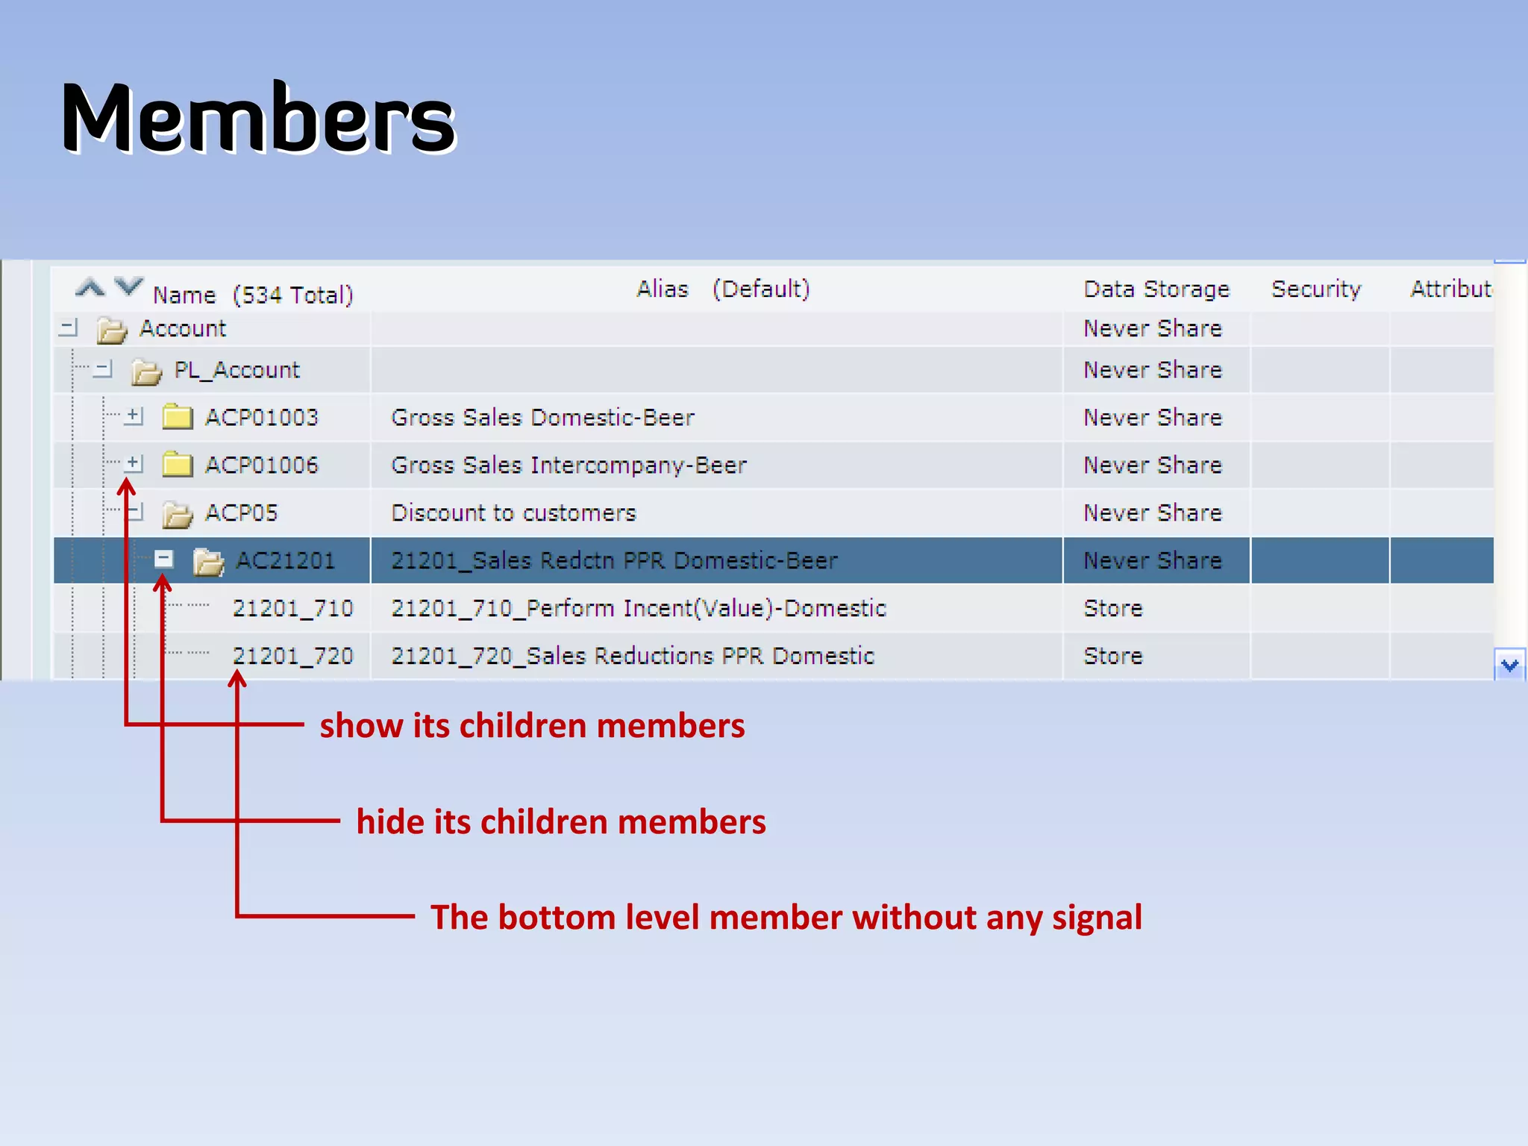Click the PL_Account open folder icon
Screen dimensions: 1528x1146
pos(146,371)
